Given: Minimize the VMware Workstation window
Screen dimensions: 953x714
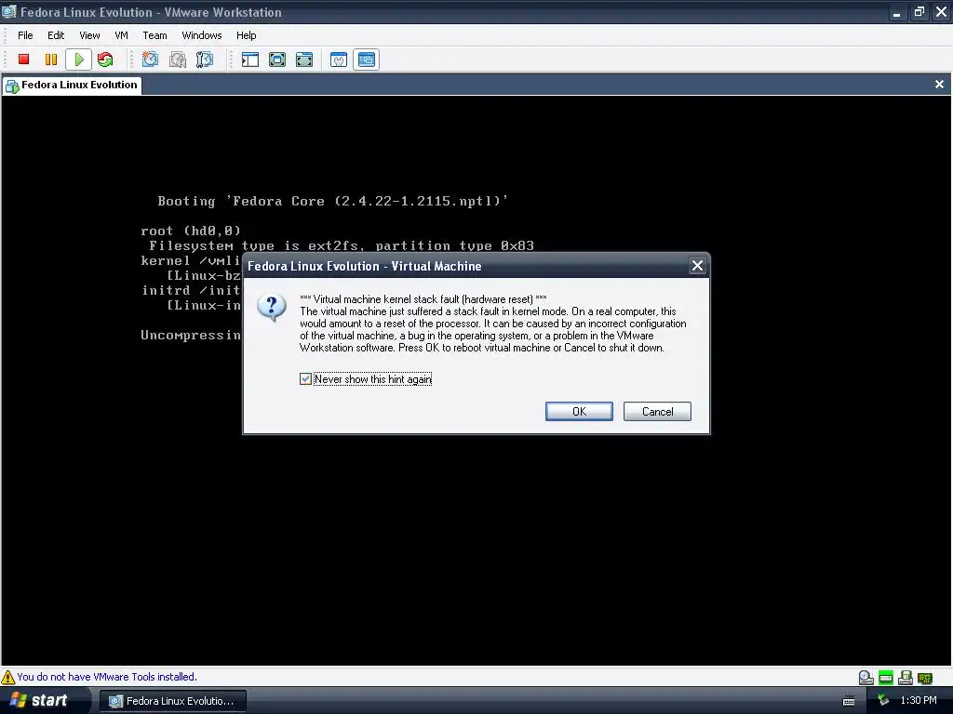Looking at the screenshot, I should coord(896,11).
